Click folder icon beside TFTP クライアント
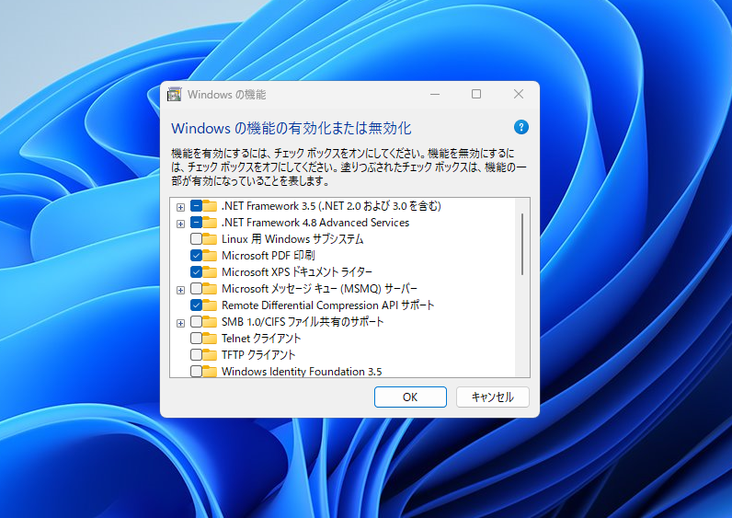 (x=210, y=355)
